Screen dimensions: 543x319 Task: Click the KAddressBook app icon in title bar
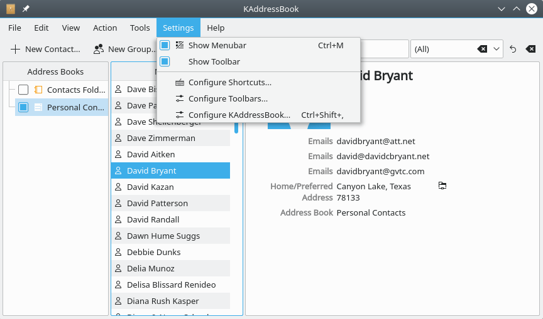tap(11, 9)
